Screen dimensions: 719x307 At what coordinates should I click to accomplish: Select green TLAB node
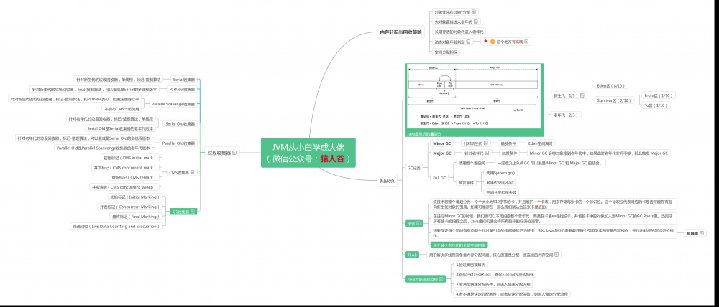point(411,255)
